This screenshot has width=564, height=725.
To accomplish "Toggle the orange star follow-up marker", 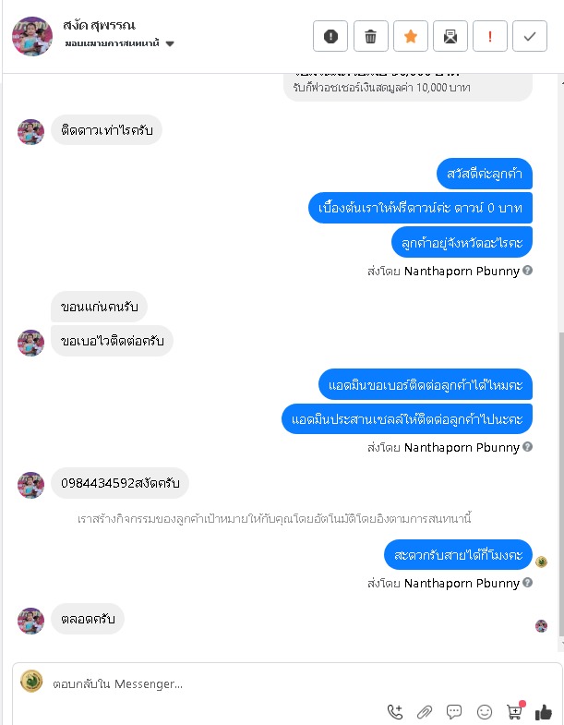I will 411,36.
